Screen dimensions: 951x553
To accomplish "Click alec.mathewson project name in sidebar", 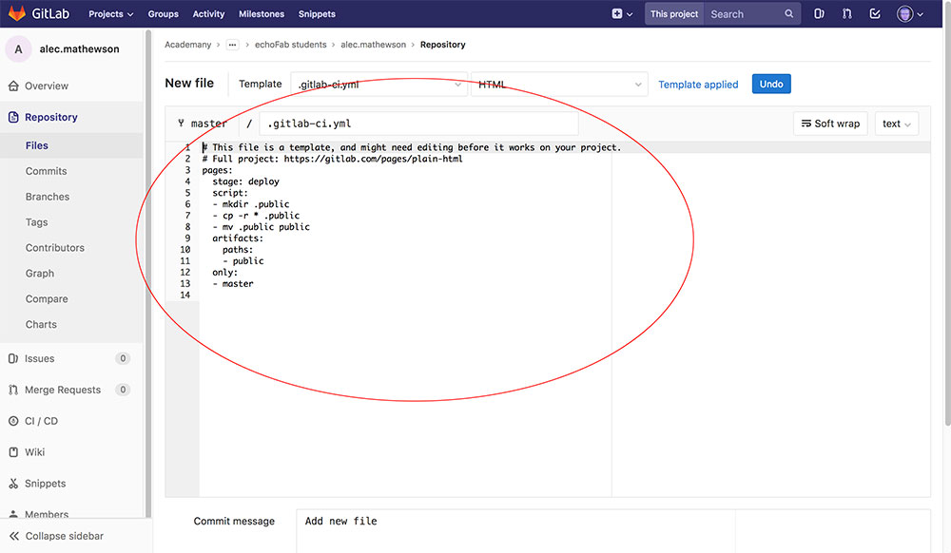I will [80, 49].
